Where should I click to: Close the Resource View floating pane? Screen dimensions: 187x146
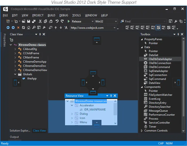[115, 96]
